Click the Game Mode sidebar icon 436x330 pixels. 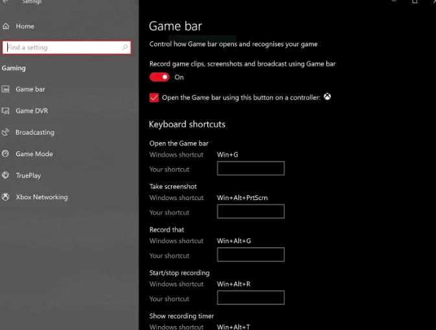pos(6,153)
